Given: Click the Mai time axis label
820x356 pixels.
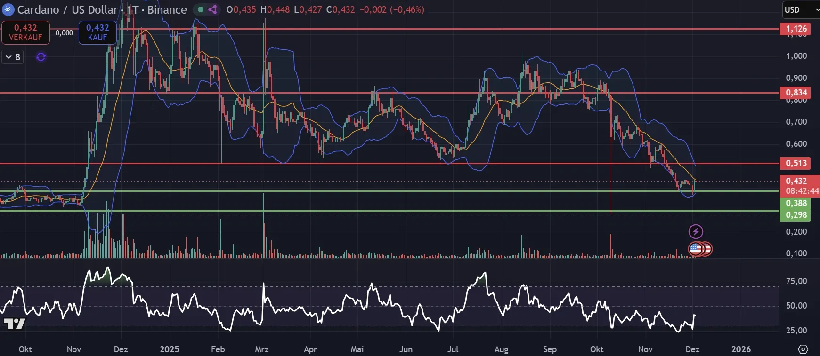Looking at the screenshot, I should click(x=357, y=349).
